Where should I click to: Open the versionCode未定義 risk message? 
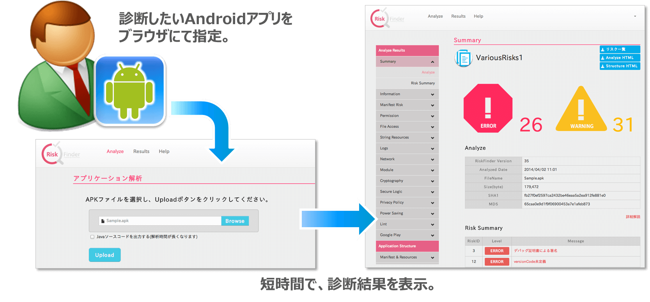(530, 261)
